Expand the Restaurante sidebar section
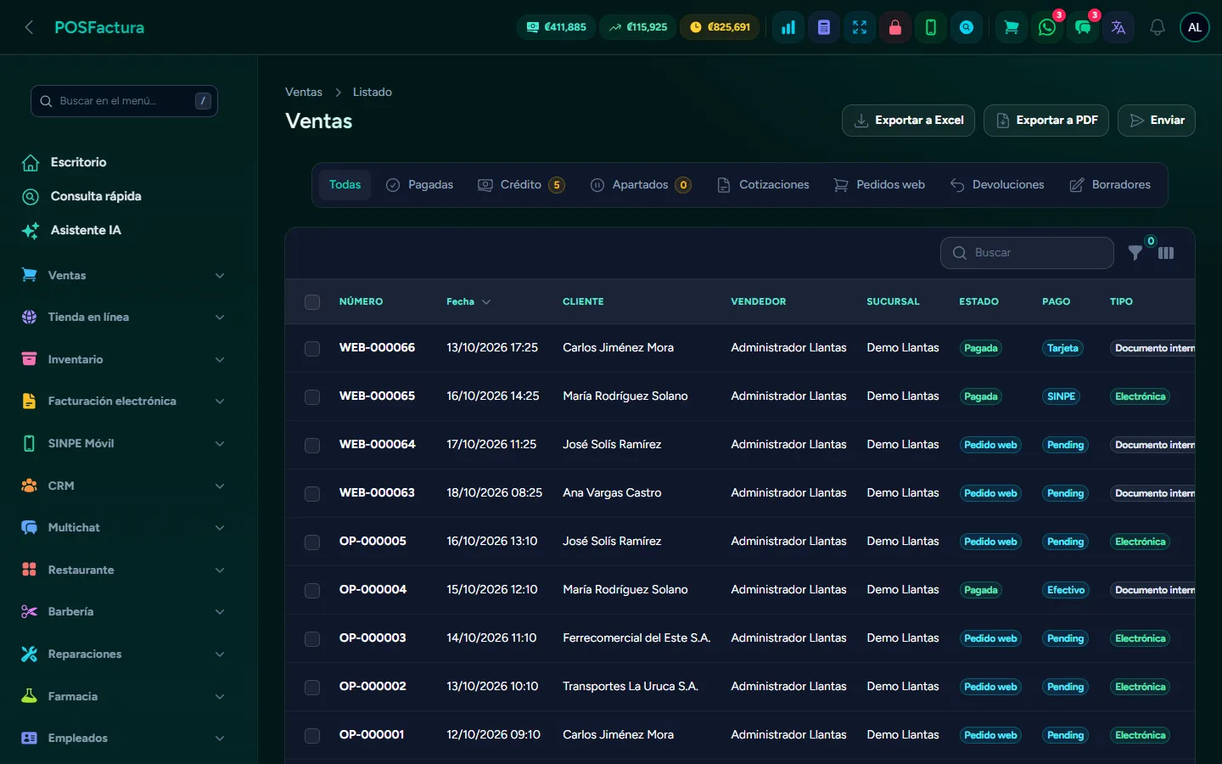 click(124, 570)
